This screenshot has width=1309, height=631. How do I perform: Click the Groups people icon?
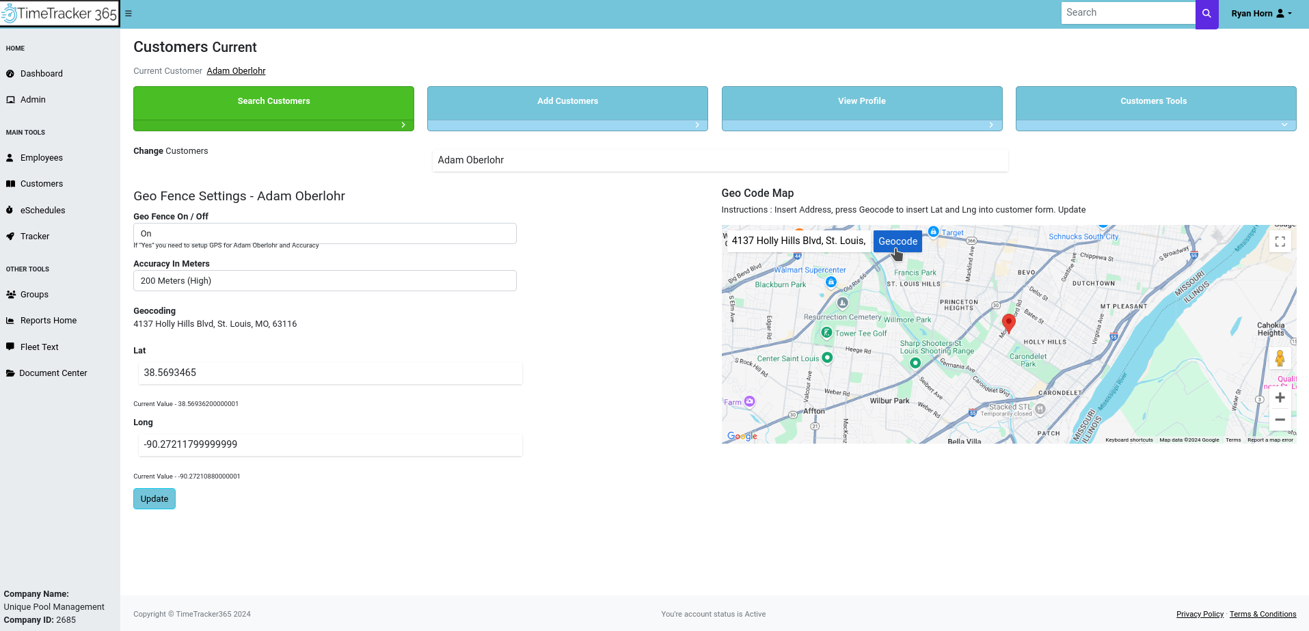click(x=10, y=294)
